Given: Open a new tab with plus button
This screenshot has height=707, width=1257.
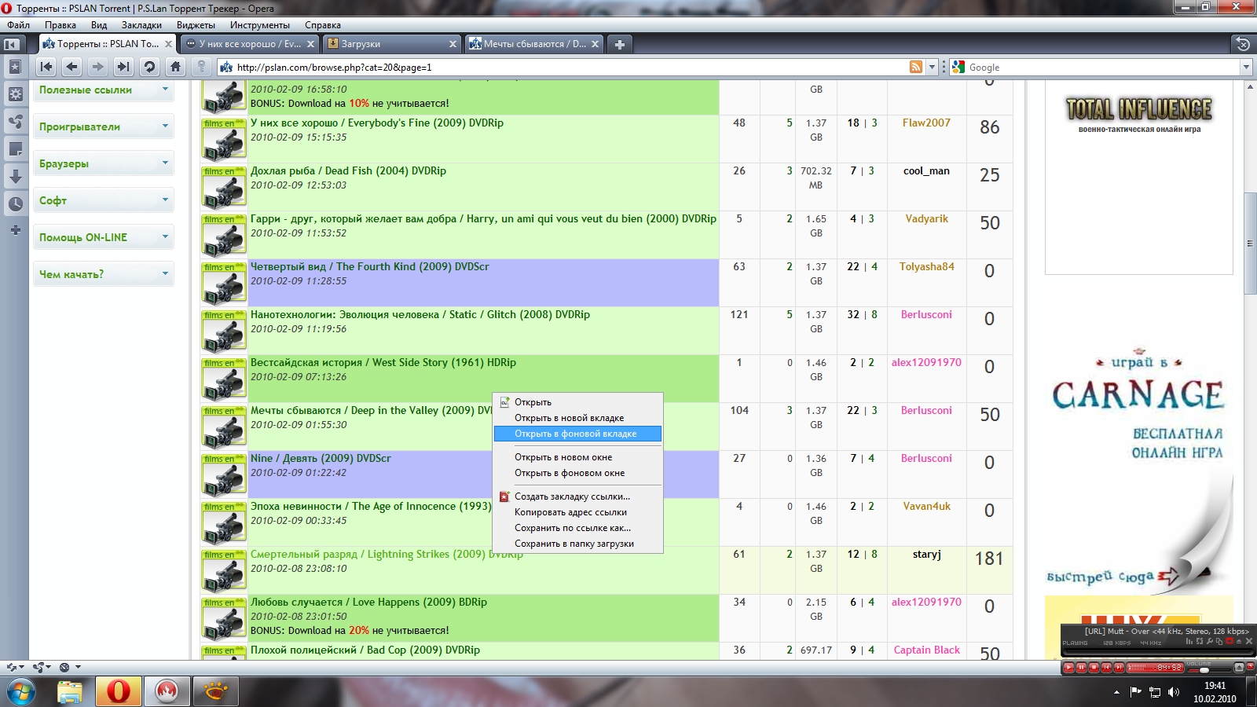Looking at the screenshot, I should point(619,44).
